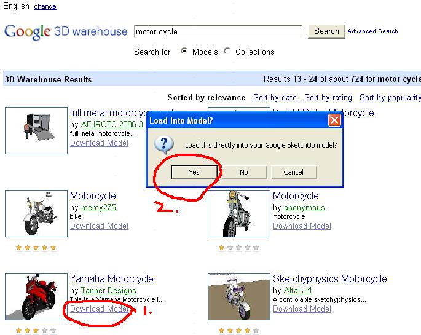Click the motor cycle search field
This screenshot has height=335, width=421.
(x=218, y=32)
